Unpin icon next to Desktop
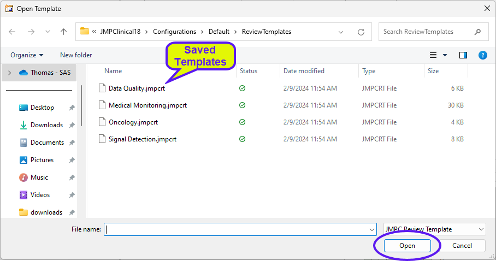The height and width of the screenshot is (261, 496). (x=72, y=108)
